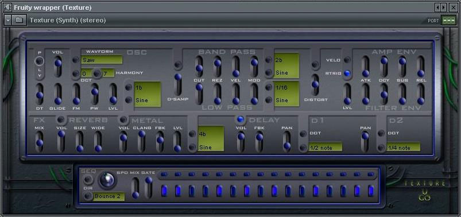Adjust the D2 PAN slider

(365, 142)
